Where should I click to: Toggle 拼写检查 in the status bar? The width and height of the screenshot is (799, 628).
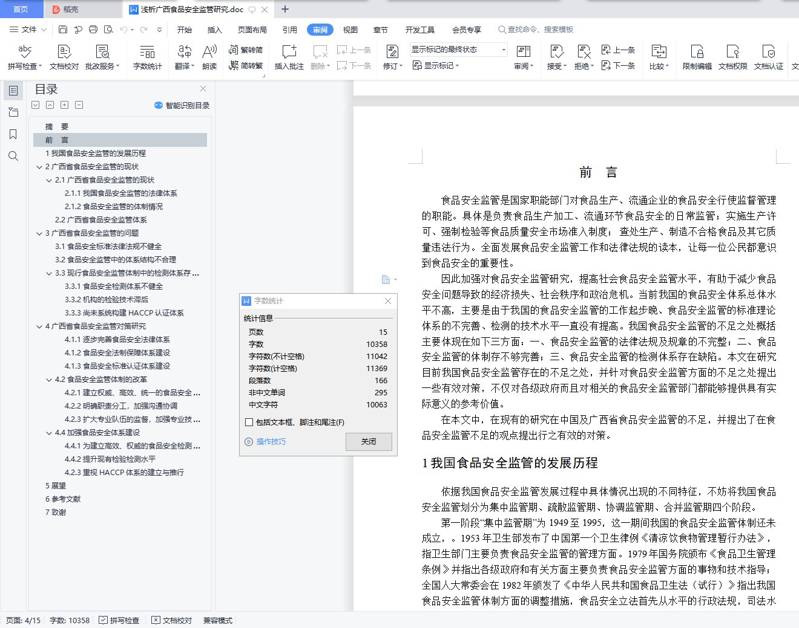119,620
